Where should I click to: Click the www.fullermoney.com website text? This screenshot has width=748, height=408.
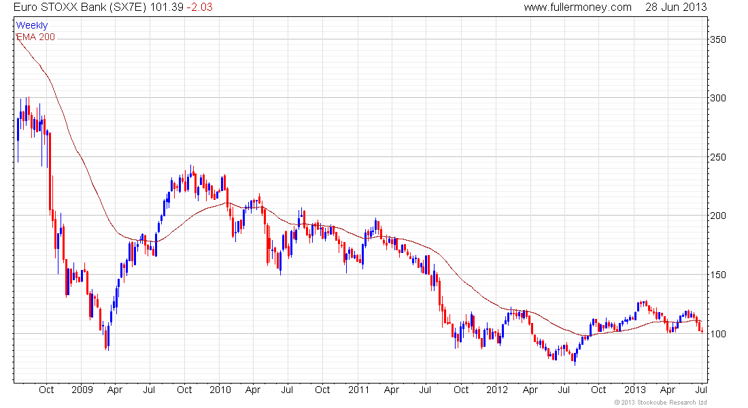(x=577, y=7)
